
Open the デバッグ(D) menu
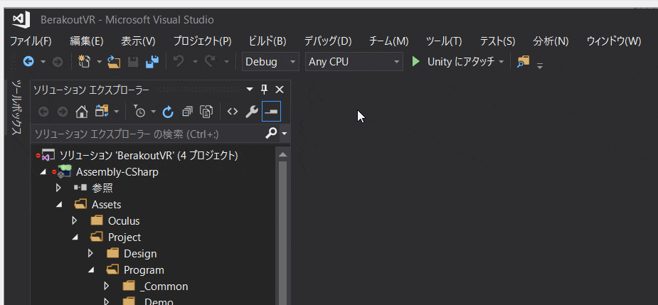328,41
